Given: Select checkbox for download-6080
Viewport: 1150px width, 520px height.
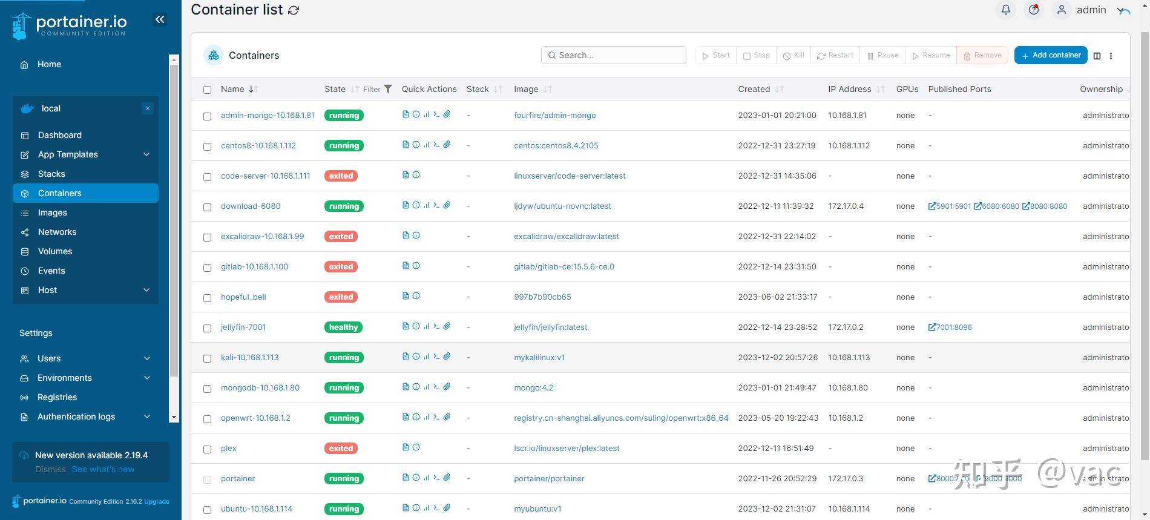Looking at the screenshot, I should pos(207,207).
